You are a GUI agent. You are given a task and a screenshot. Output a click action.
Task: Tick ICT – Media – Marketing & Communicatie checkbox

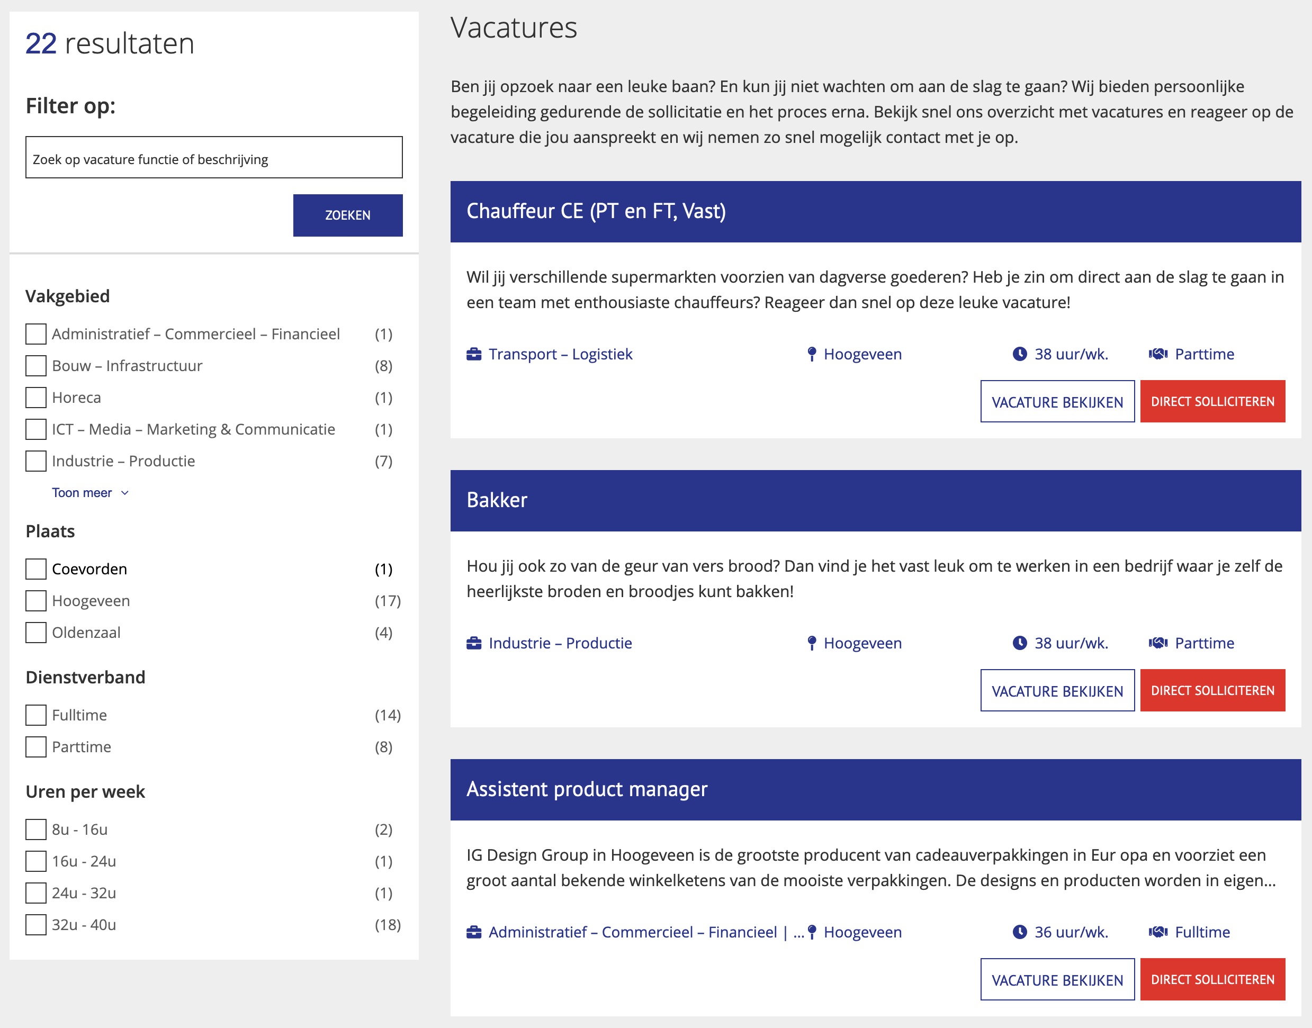click(x=36, y=429)
